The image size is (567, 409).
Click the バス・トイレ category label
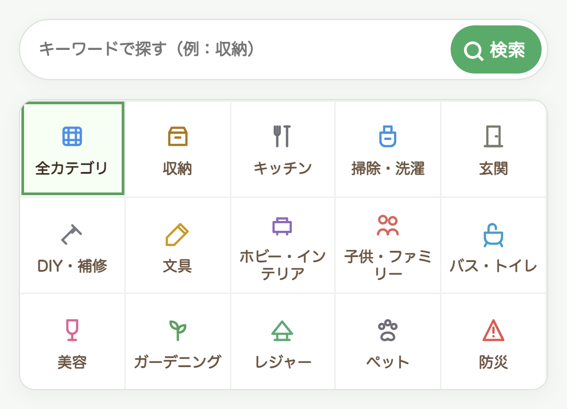[x=493, y=266]
